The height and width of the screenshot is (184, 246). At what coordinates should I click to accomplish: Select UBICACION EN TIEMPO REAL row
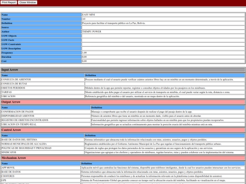(123, 124)
